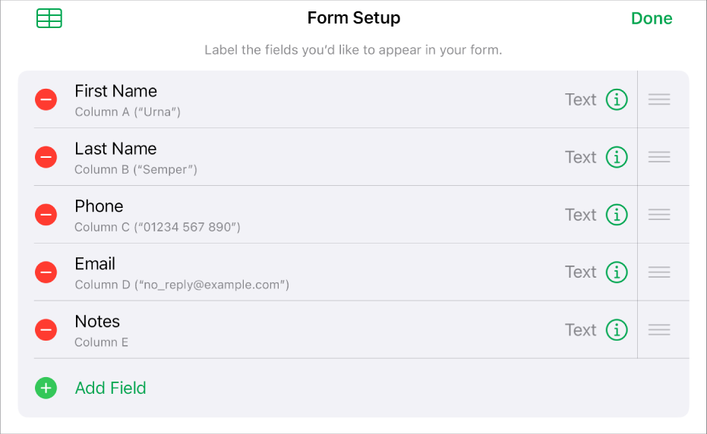Screen dimensions: 707x434
Task: Show info for the Last Name field
Action: [617, 157]
